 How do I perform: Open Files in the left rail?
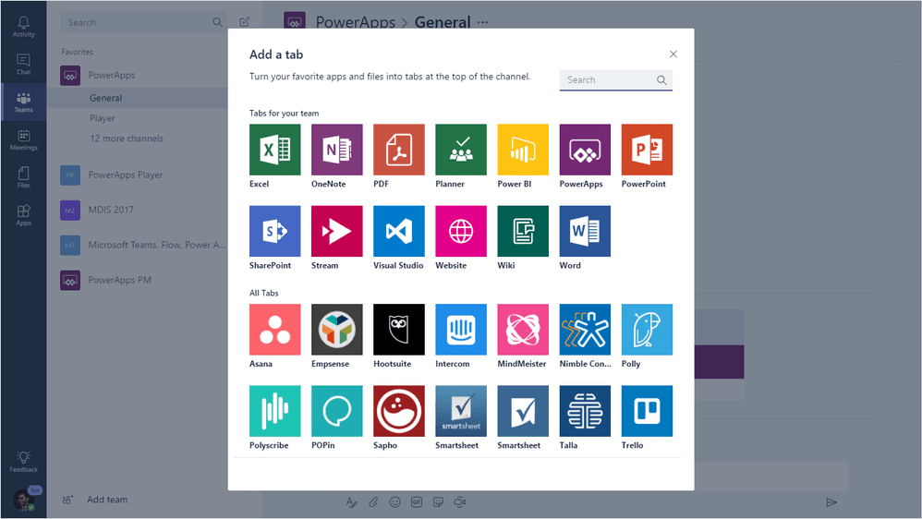23,177
